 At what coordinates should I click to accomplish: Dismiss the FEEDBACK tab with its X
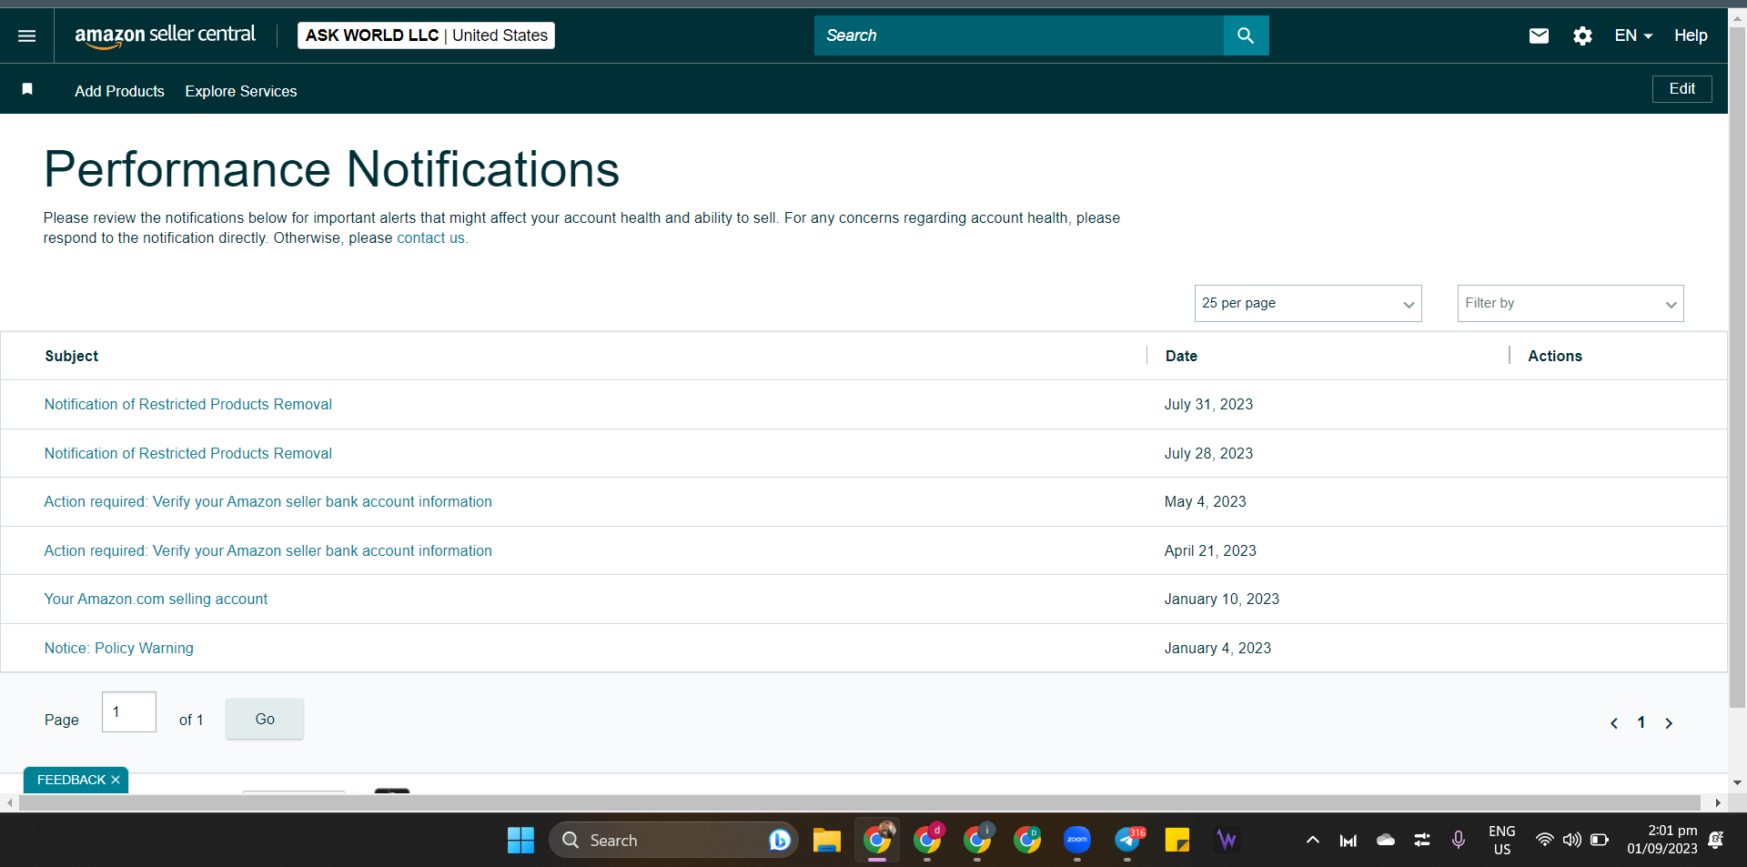tap(116, 780)
